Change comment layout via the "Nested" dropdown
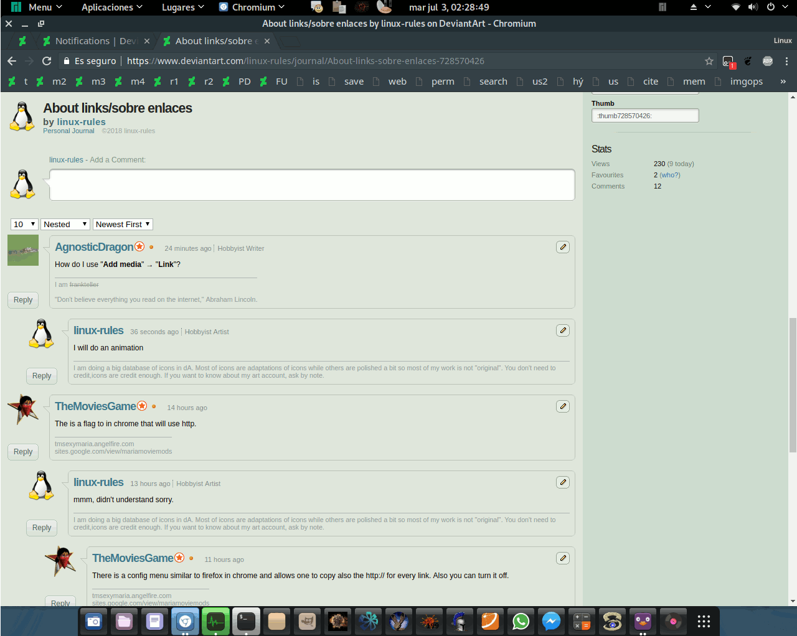This screenshot has width=797, height=636. (x=65, y=224)
